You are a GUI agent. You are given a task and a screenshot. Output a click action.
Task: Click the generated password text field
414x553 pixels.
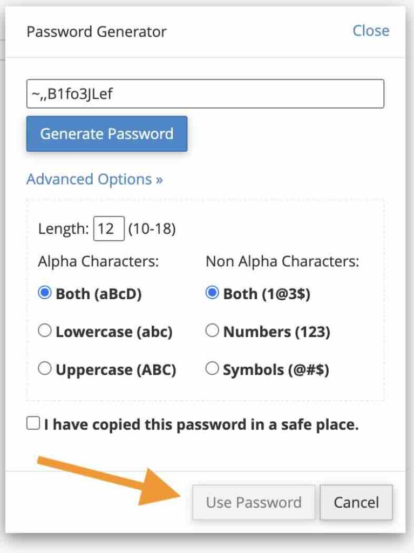pyautogui.click(x=205, y=94)
